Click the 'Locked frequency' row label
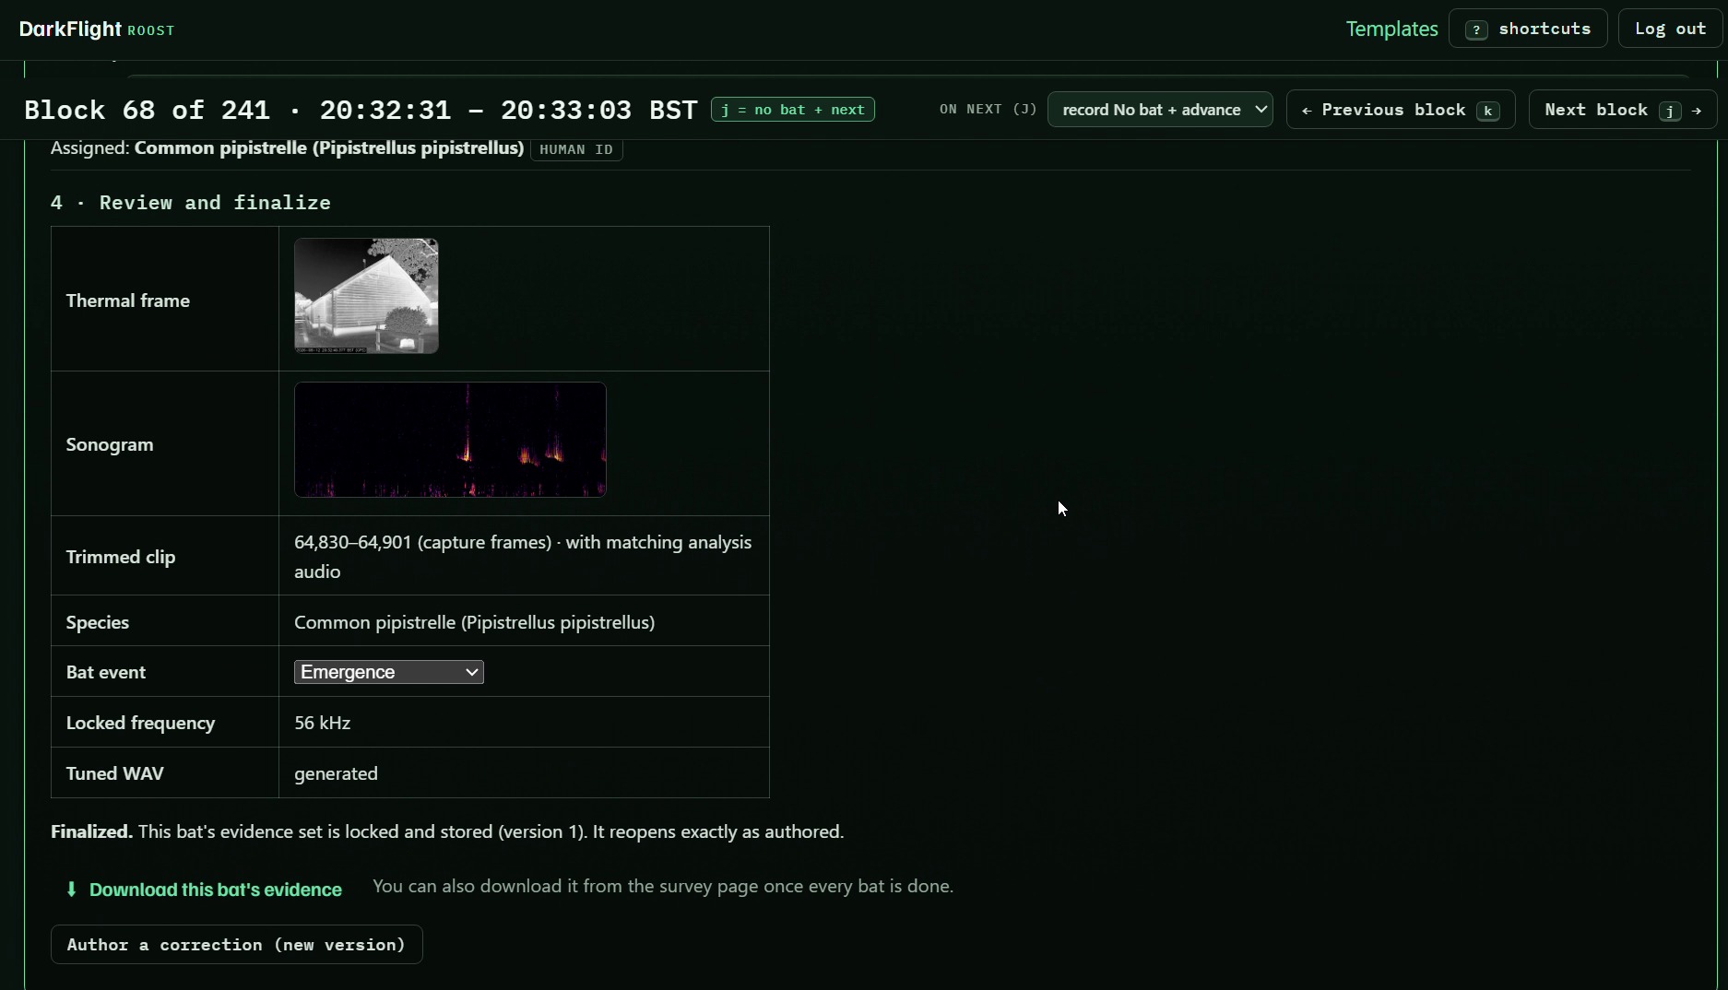 (140, 723)
